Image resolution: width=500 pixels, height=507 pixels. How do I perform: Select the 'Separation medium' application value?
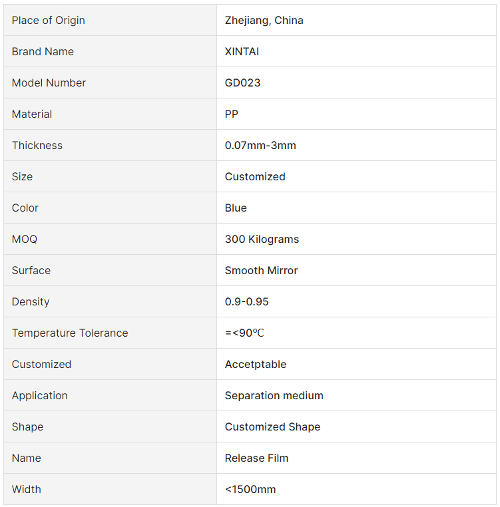click(274, 395)
